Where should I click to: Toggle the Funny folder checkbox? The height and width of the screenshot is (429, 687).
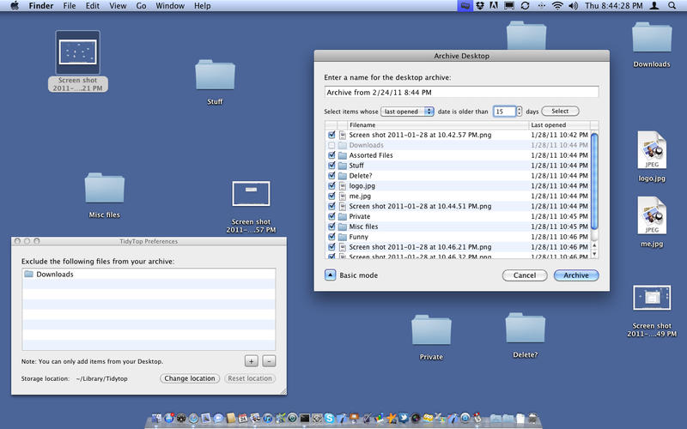[331, 237]
